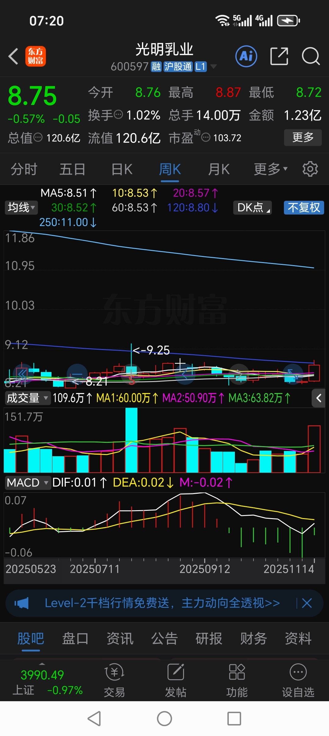Tap the plus zoom-in chart control
This screenshot has width=329, height=736.
tap(131, 374)
